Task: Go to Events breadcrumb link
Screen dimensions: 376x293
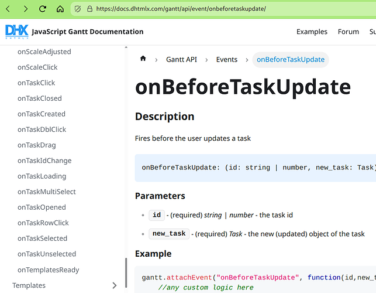Action: [226, 59]
